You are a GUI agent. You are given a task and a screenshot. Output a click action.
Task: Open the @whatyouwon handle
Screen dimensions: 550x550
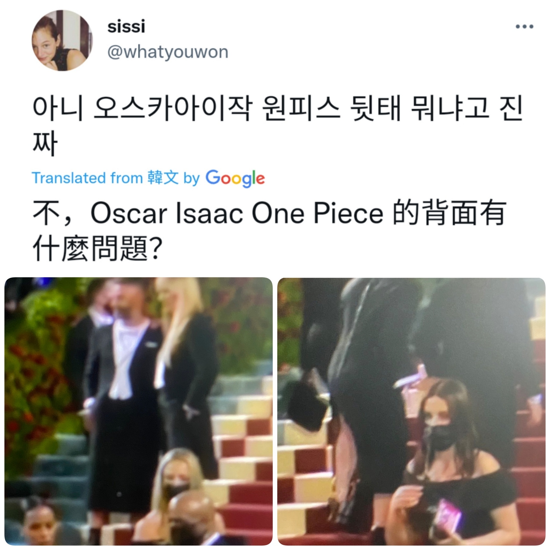pyautogui.click(x=168, y=52)
